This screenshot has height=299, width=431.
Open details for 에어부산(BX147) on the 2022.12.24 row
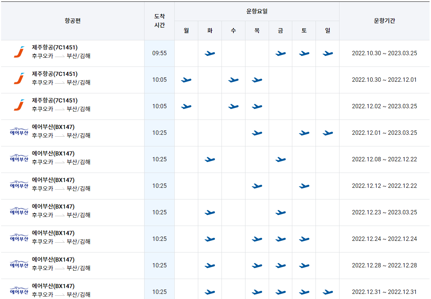point(52,233)
